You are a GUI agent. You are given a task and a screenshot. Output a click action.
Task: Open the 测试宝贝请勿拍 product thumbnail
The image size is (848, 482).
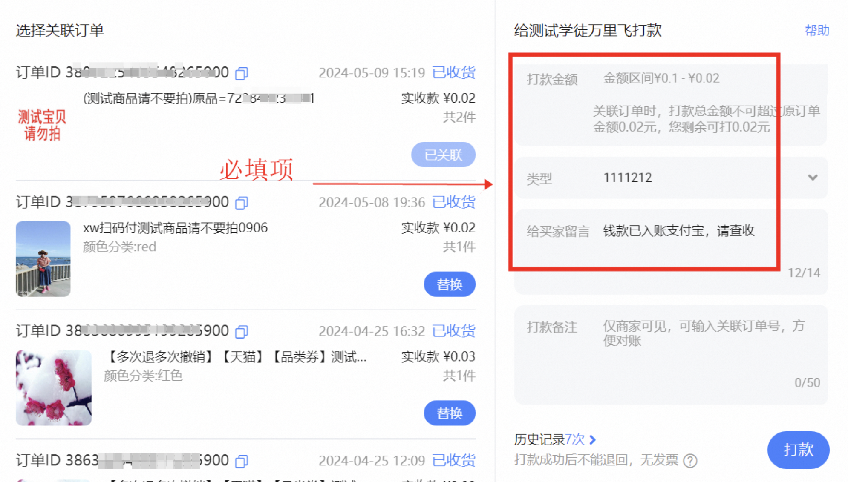coord(42,125)
